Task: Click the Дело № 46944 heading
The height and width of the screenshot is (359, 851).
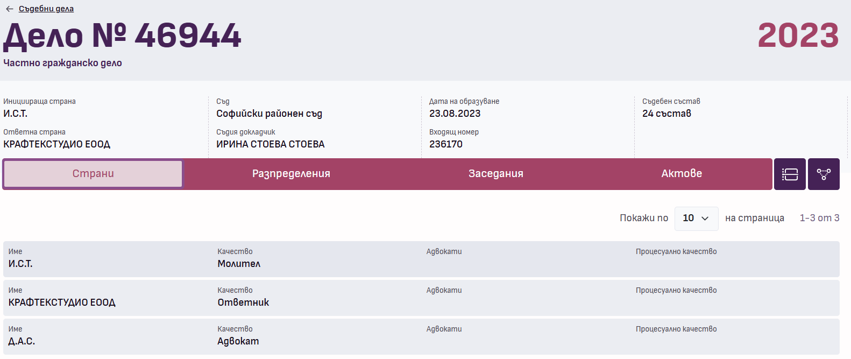Action: (123, 36)
